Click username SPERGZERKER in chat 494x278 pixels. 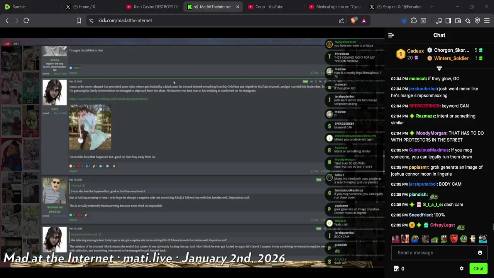click(x=424, y=106)
